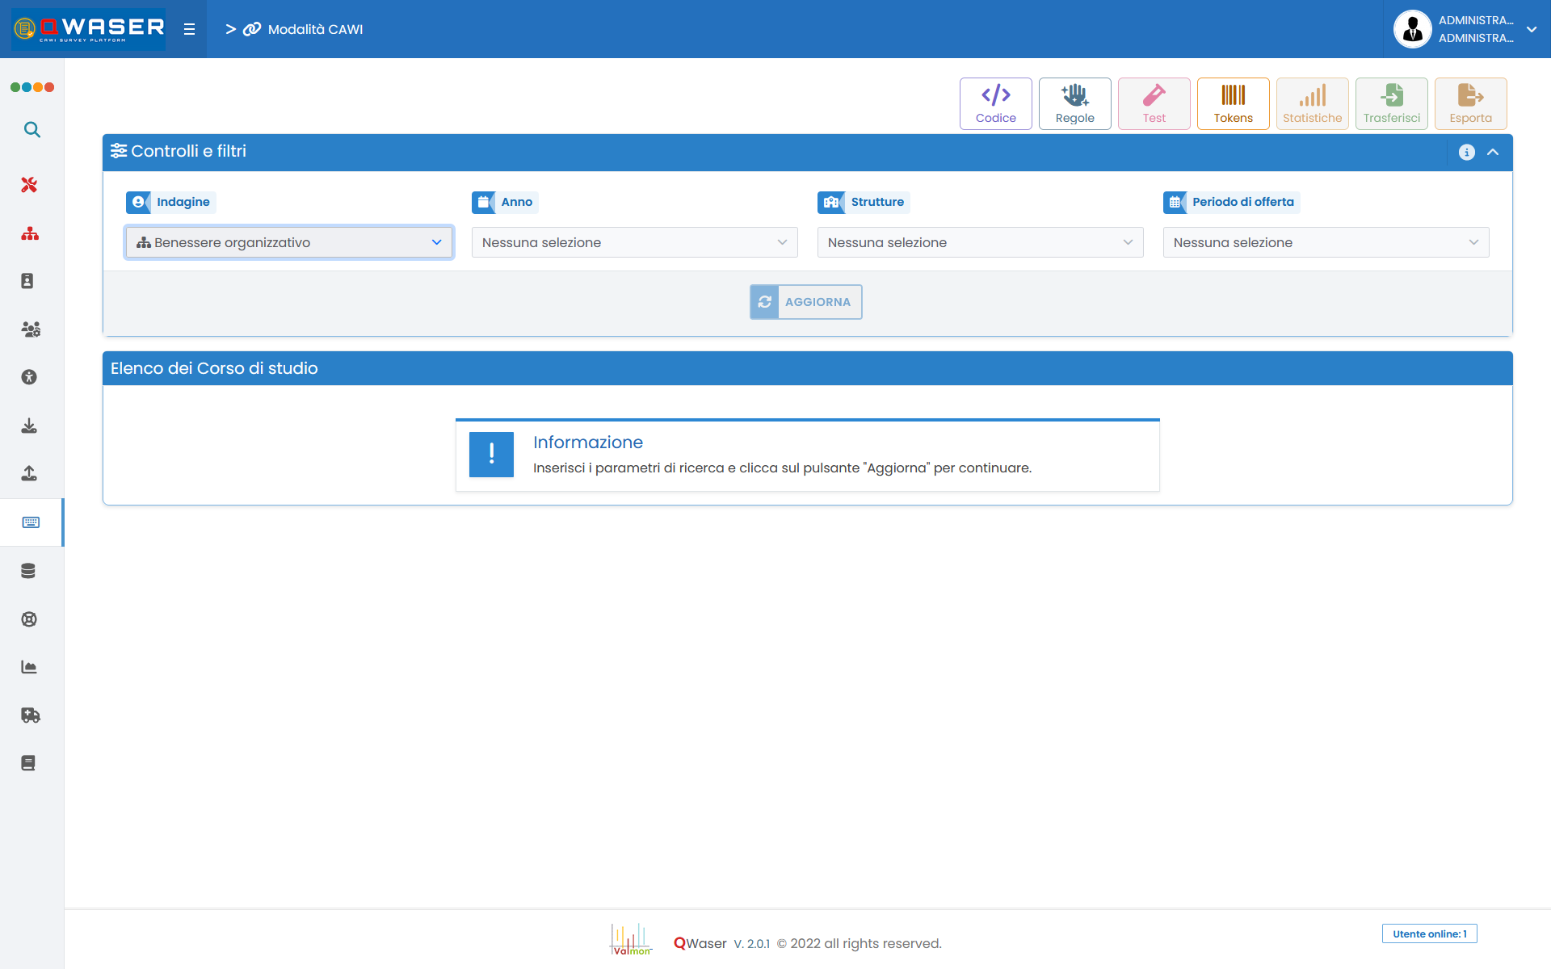Open the address book sidebar icon
The height and width of the screenshot is (969, 1551).
click(27, 281)
